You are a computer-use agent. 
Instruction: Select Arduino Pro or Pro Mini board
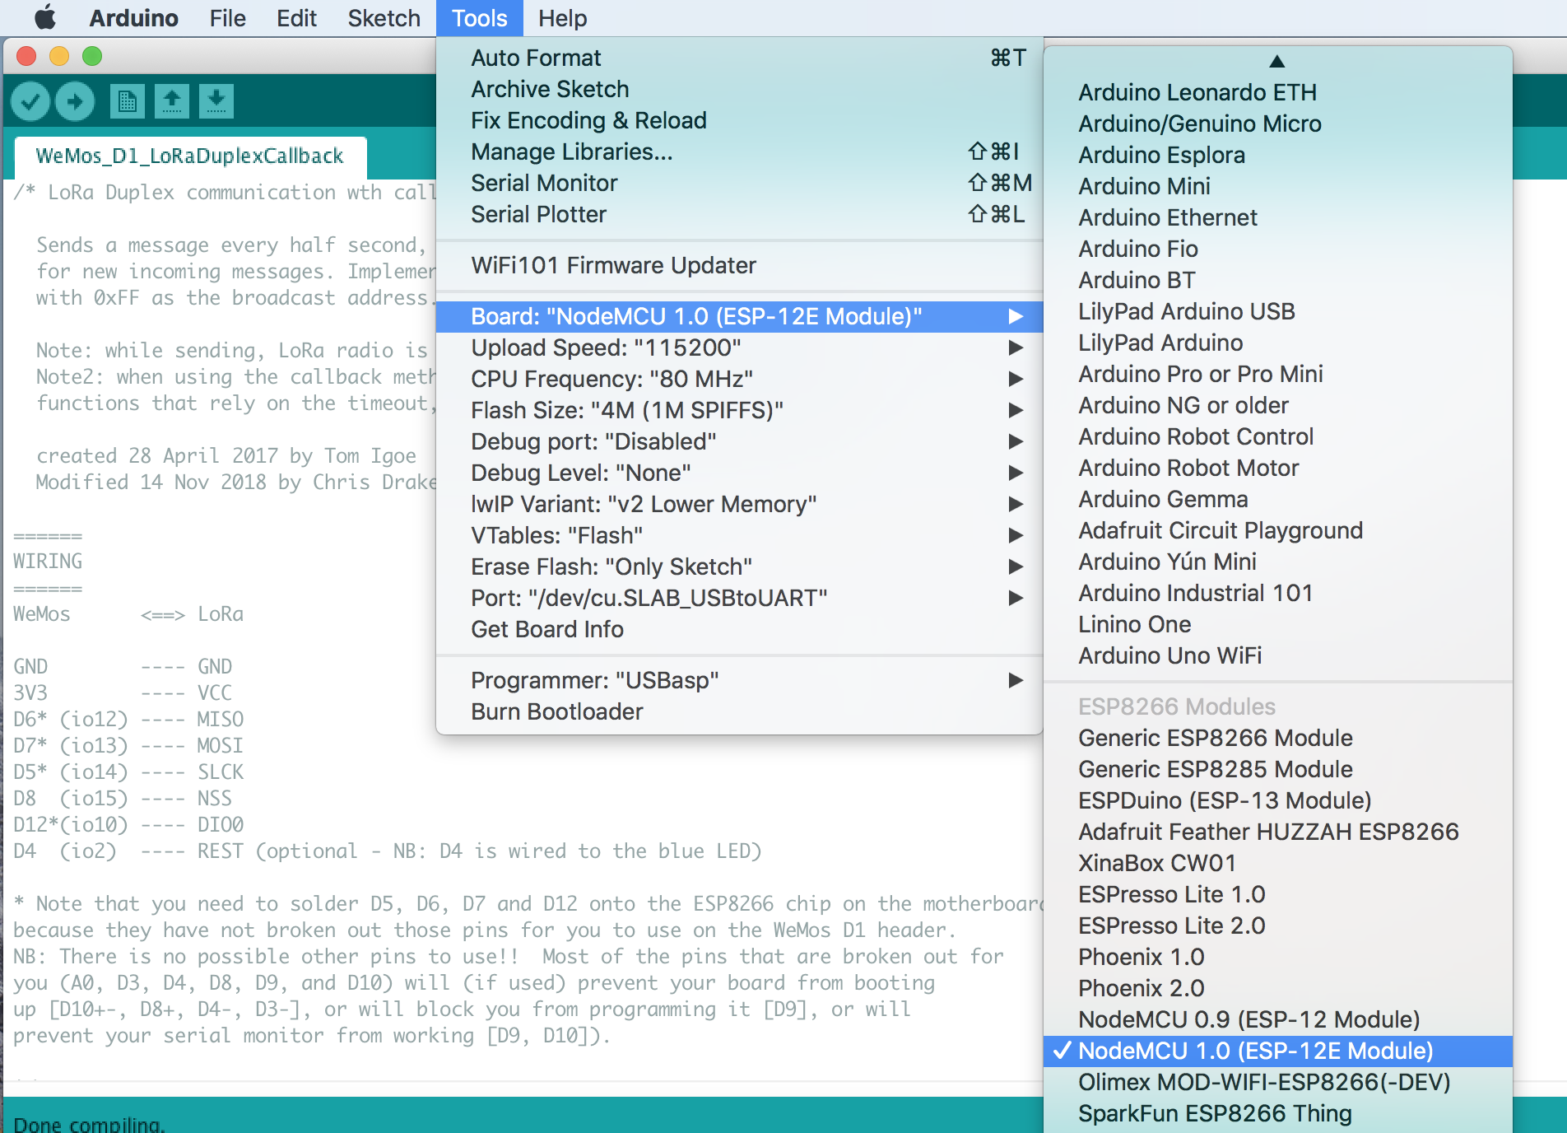click(1278, 374)
